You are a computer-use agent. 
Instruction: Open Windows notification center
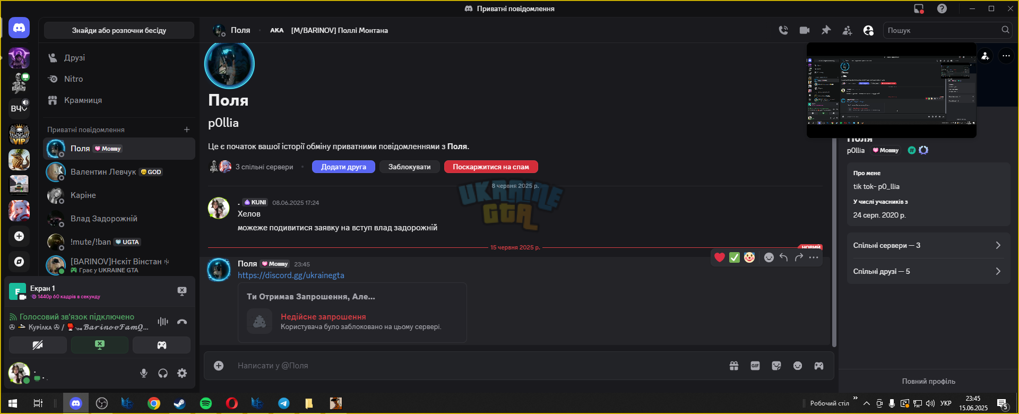click(1003, 404)
